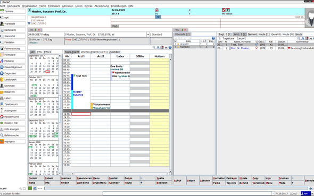
Task: Select the Gesamtl. Heute [0] tab
Action: [283, 35]
